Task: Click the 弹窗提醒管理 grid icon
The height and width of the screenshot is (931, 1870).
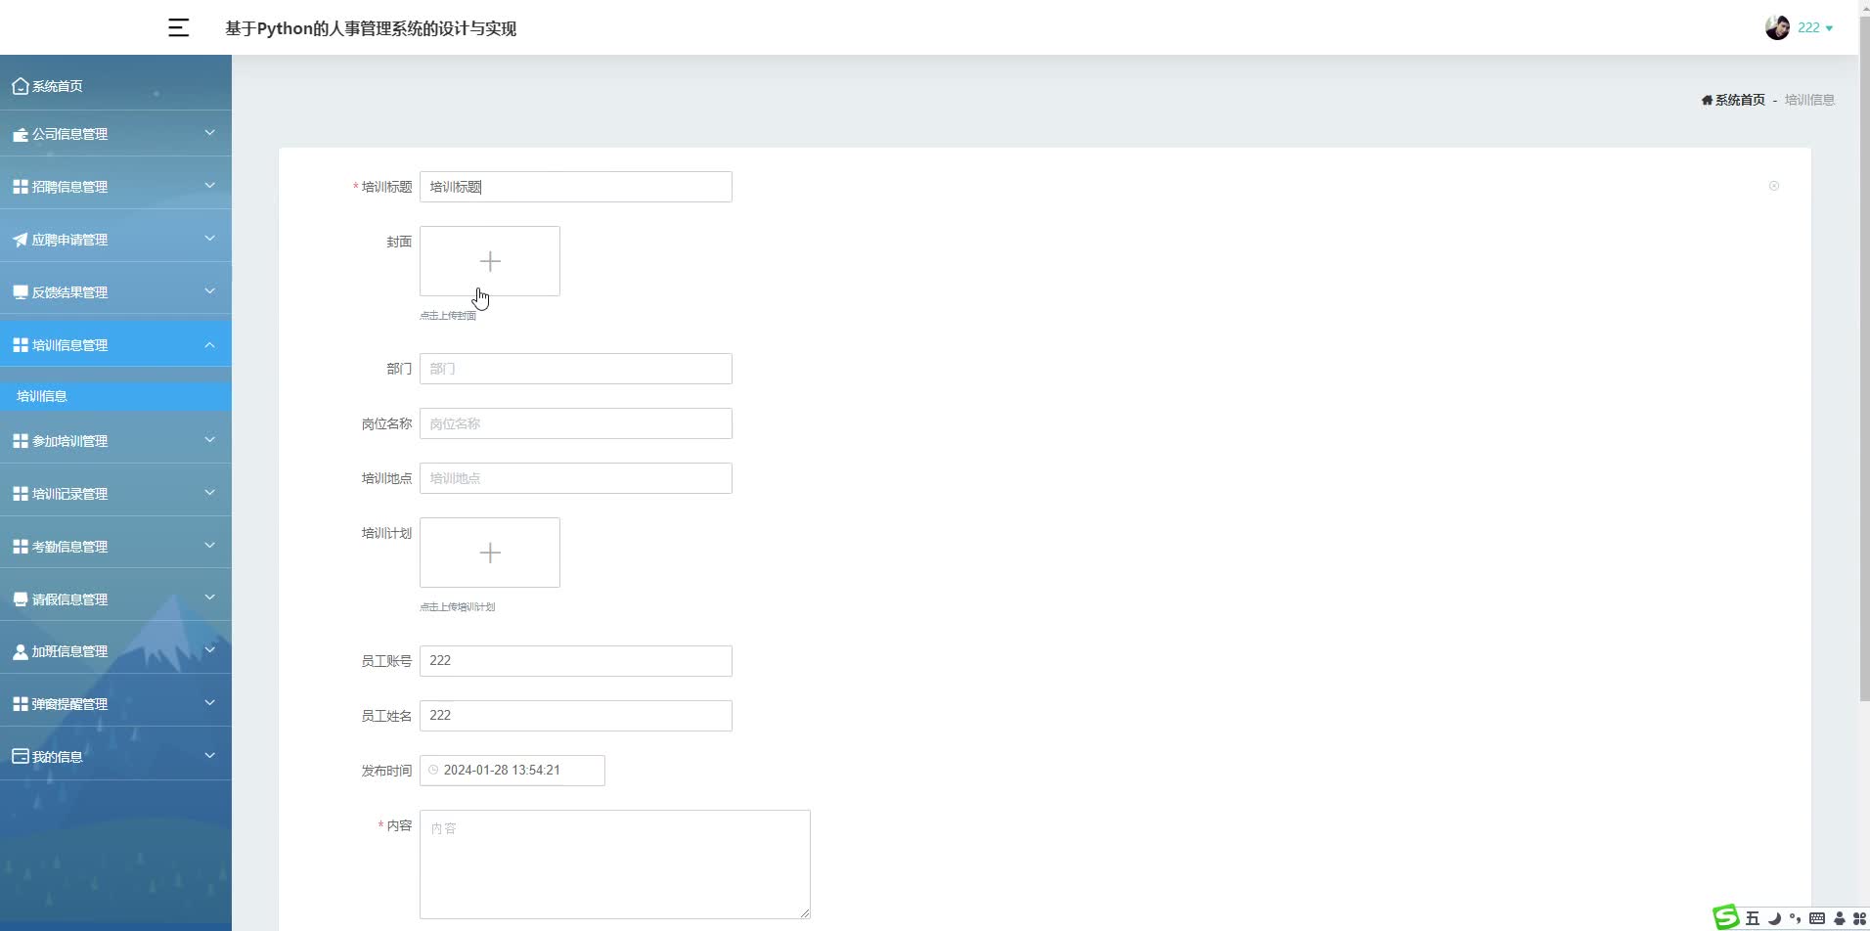Action: (x=20, y=704)
